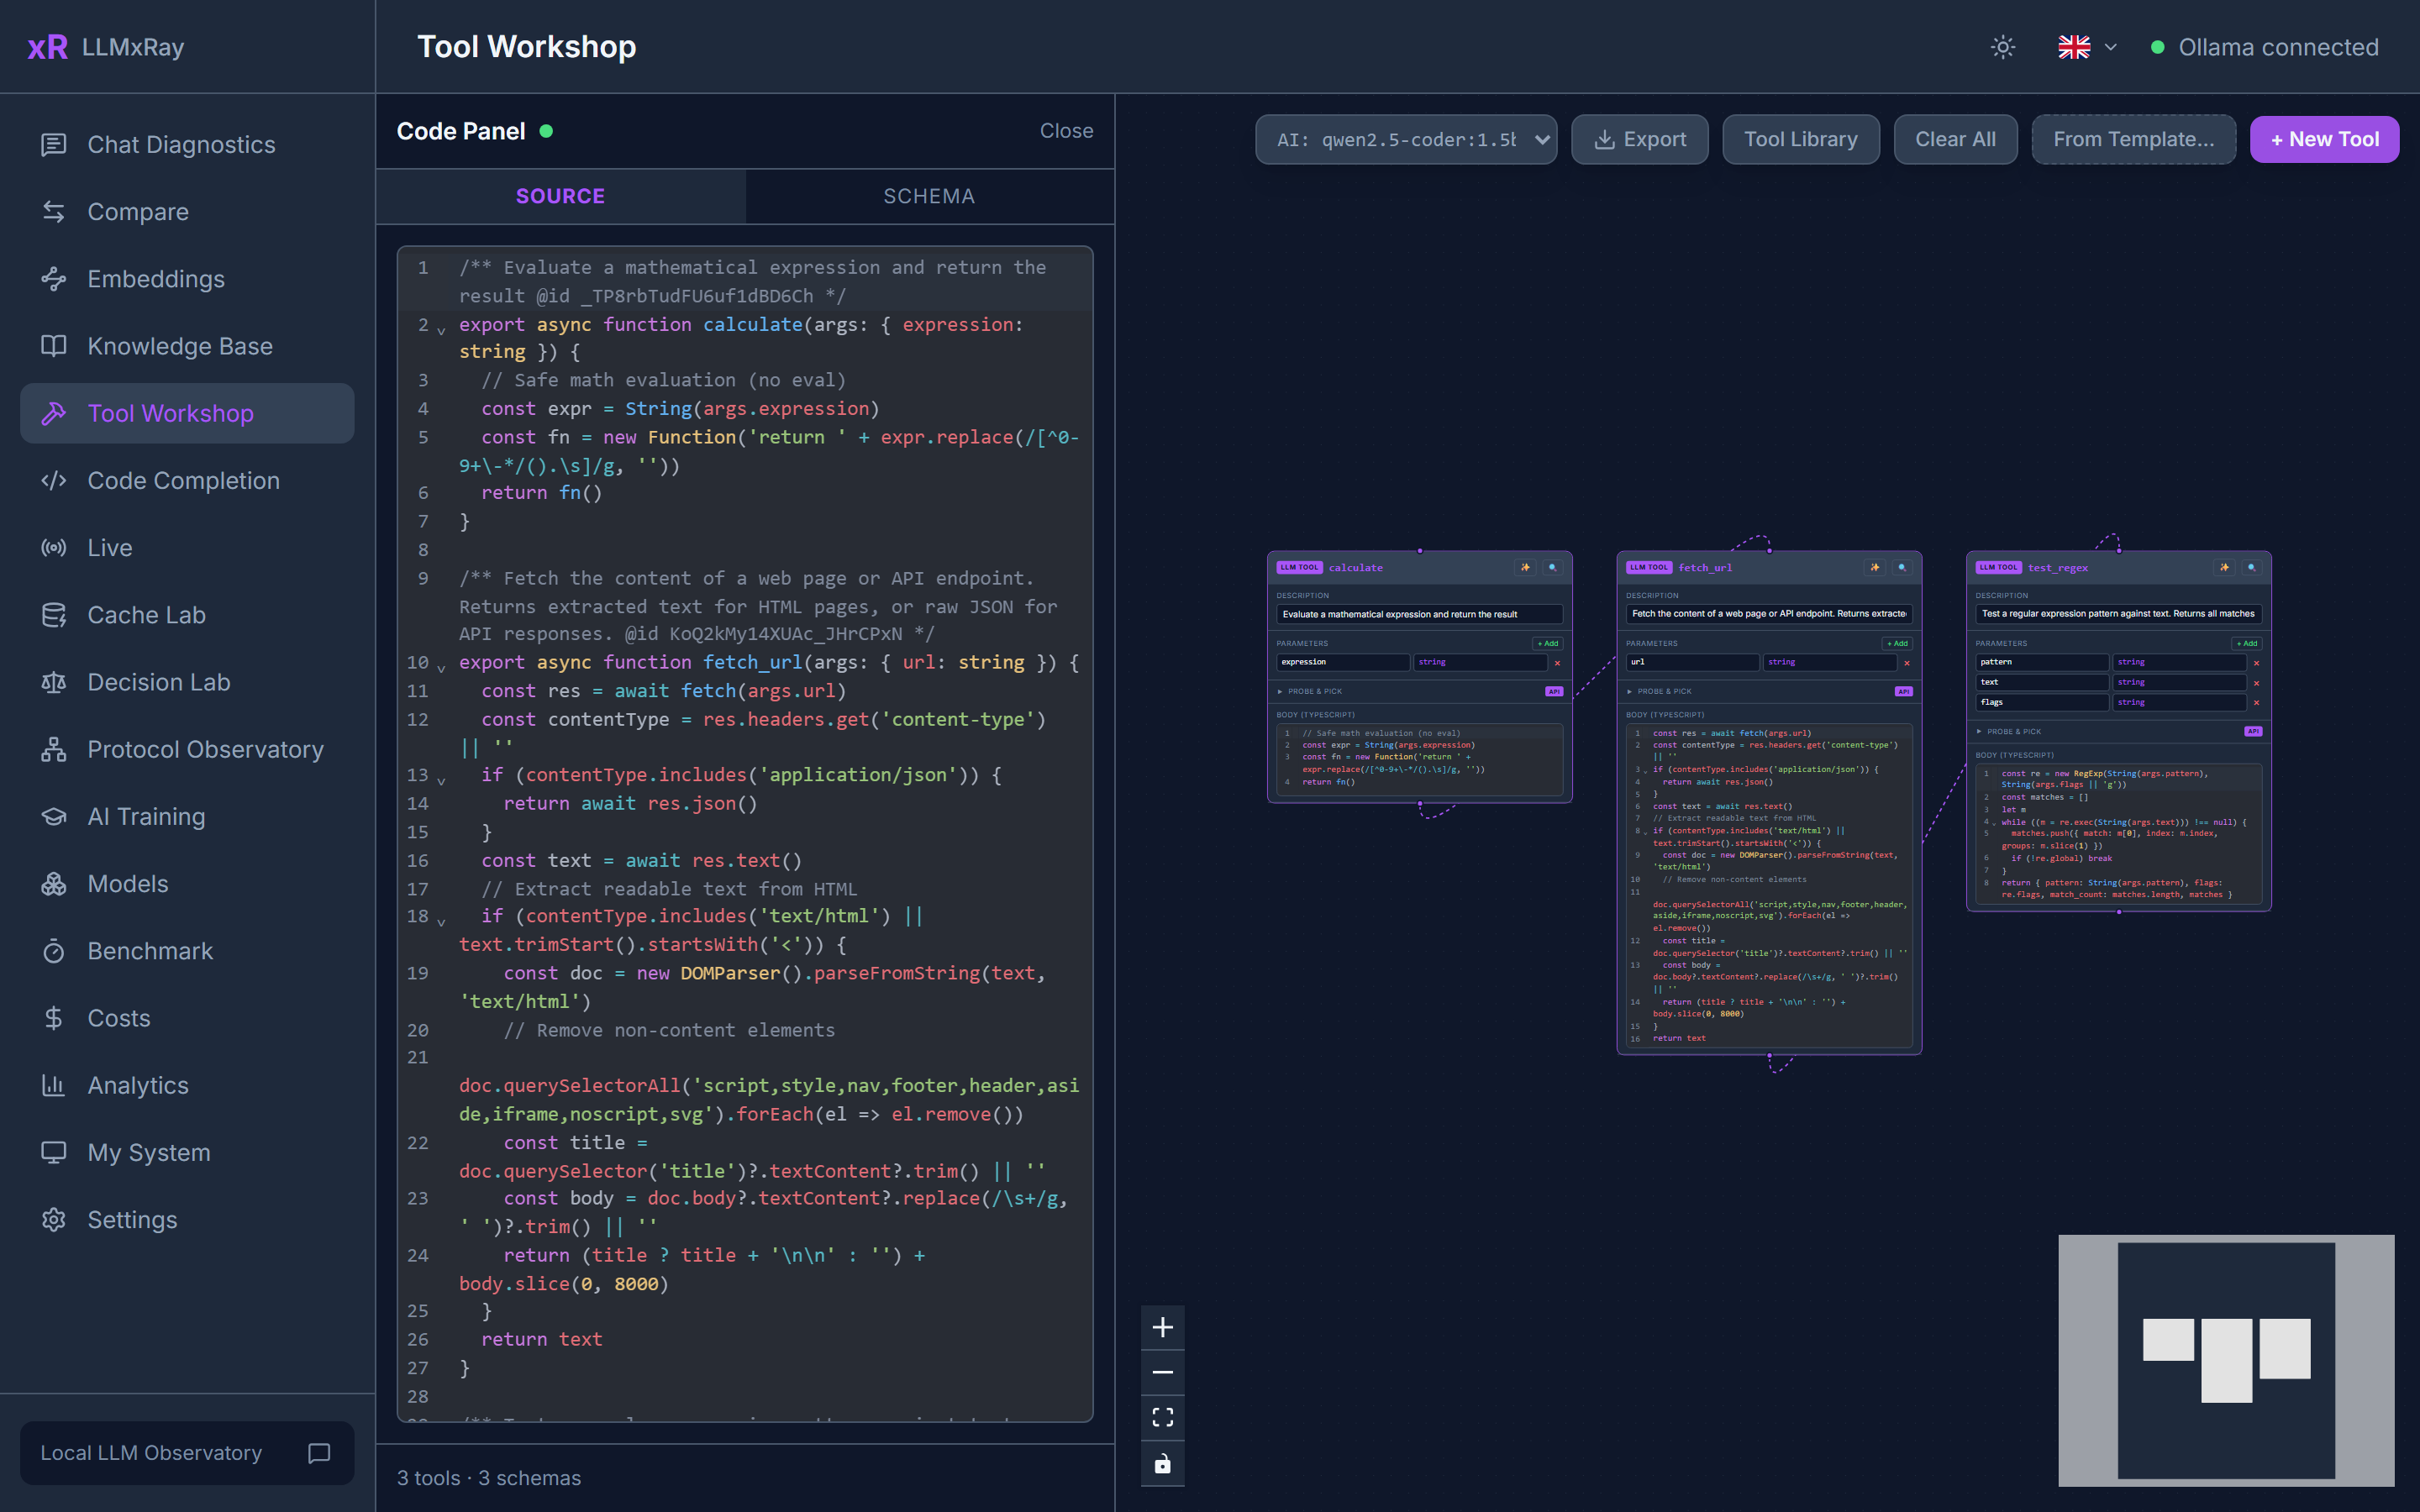Expand Probe & Pick on the test_regex card
This screenshot has width=2420, height=1512.
[2008, 731]
